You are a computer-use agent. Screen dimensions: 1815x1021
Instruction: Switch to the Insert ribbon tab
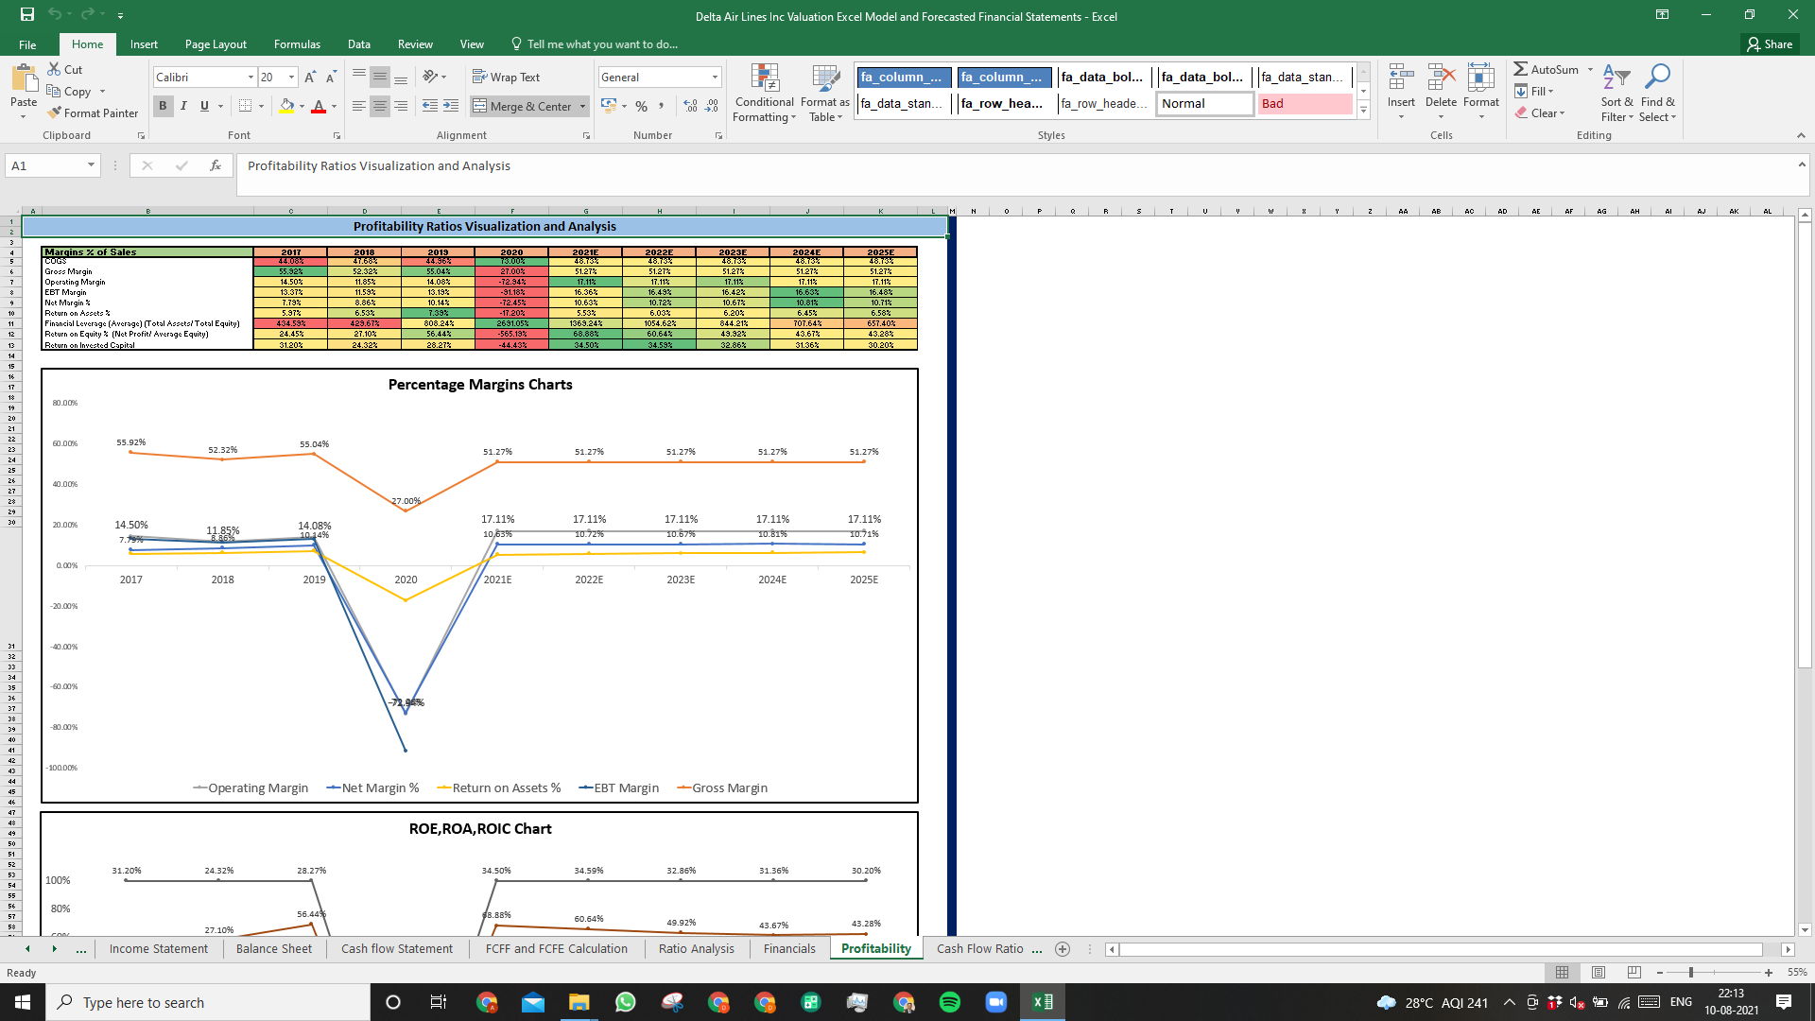144,43
